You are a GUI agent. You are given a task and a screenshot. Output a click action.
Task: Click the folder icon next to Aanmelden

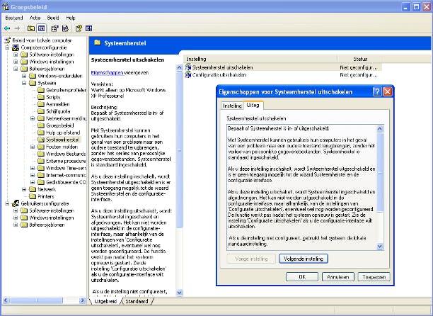(41, 104)
